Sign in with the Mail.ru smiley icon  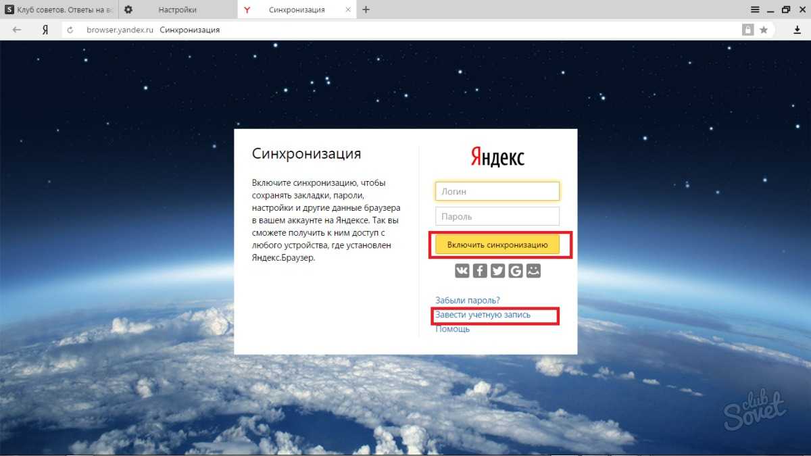point(533,271)
